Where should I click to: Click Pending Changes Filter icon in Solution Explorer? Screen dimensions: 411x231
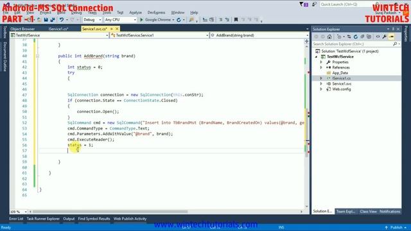tap(340, 37)
